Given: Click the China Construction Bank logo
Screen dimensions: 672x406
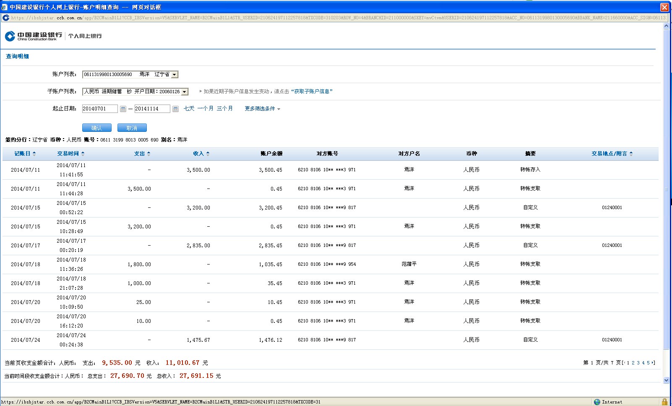Looking at the screenshot, I should click(34, 36).
